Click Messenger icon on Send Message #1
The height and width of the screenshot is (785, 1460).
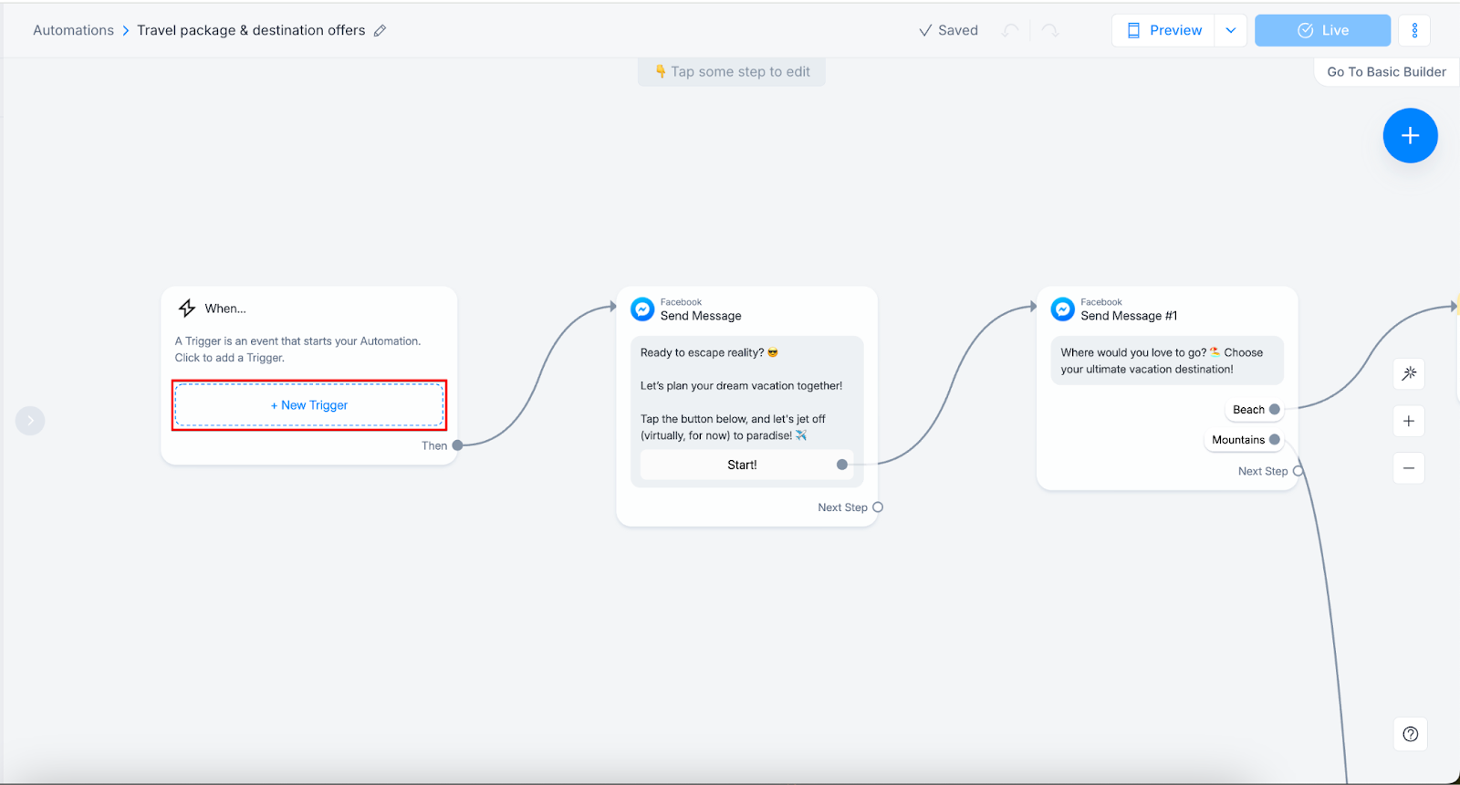1062,309
